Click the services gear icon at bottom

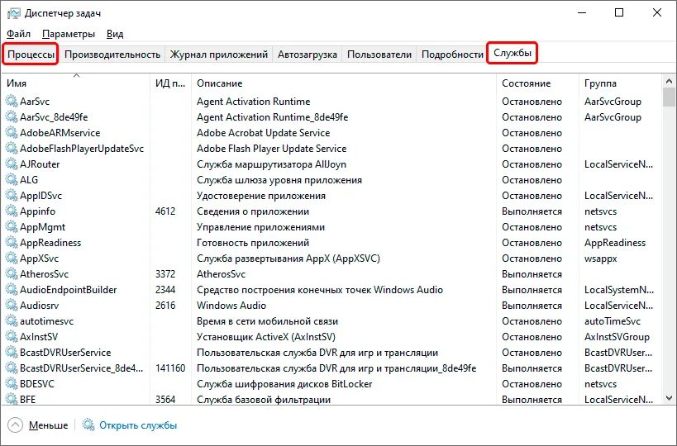[89, 425]
